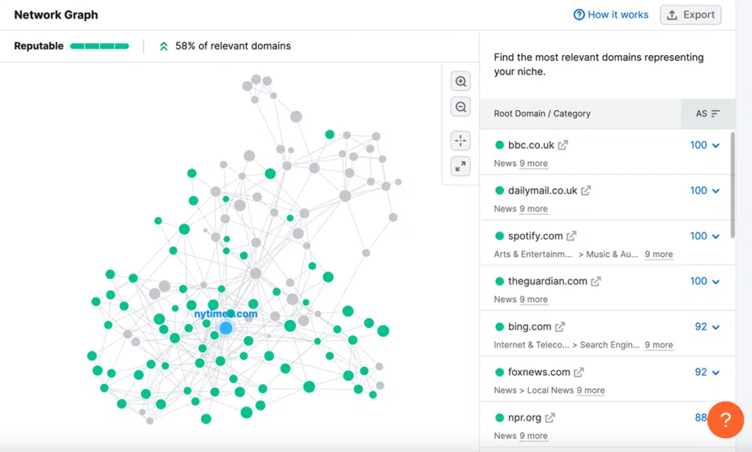Click the external link icon beside spotify.com
This screenshot has height=452, width=752.
(x=571, y=236)
